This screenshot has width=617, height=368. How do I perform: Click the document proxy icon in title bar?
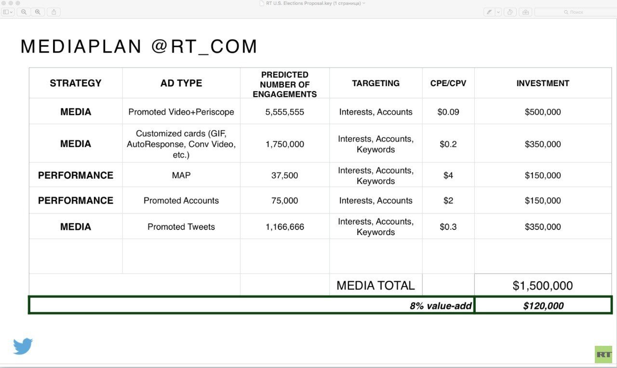point(261,3)
